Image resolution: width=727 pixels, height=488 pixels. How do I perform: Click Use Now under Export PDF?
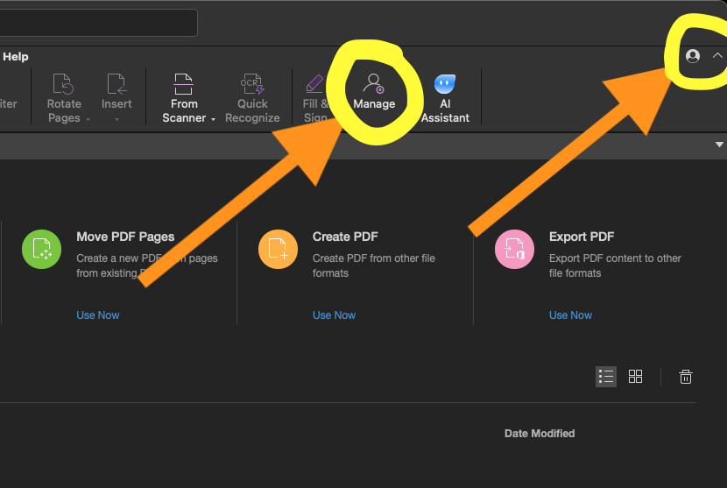pyautogui.click(x=570, y=315)
